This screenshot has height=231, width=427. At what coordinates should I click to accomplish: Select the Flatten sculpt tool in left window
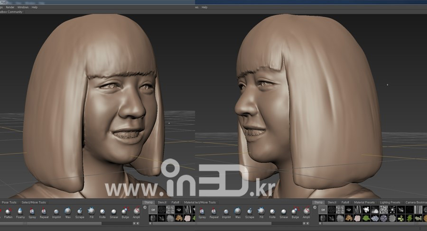(8, 213)
